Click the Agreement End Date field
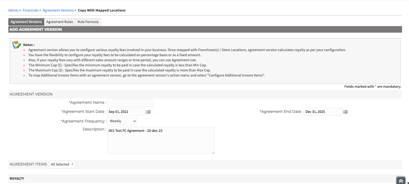 [x=323, y=112]
